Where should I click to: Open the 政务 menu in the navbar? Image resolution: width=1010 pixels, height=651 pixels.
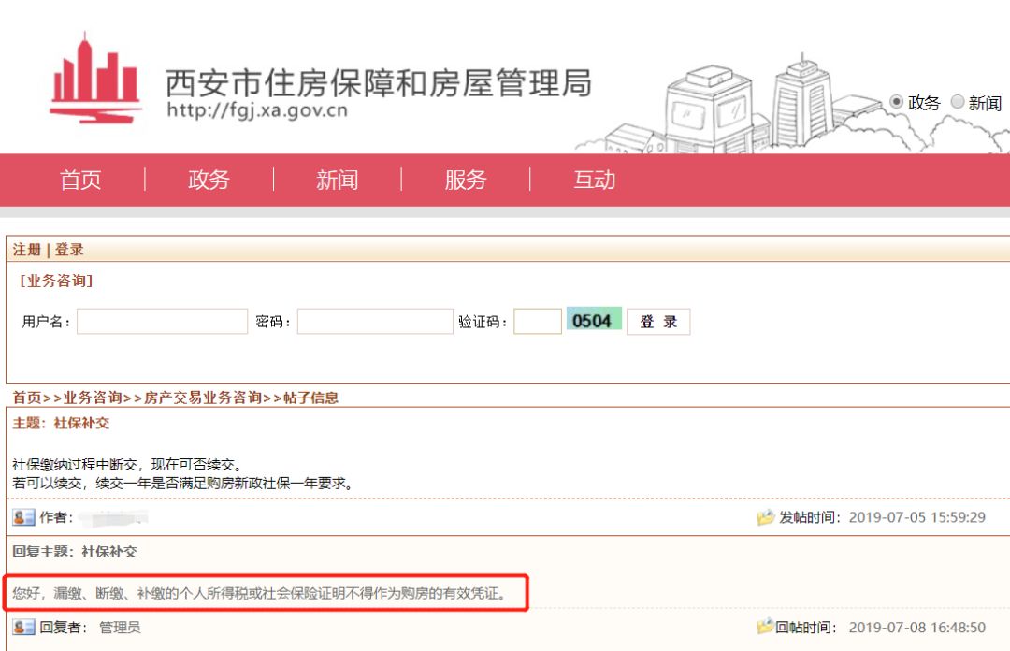pyautogui.click(x=209, y=180)
